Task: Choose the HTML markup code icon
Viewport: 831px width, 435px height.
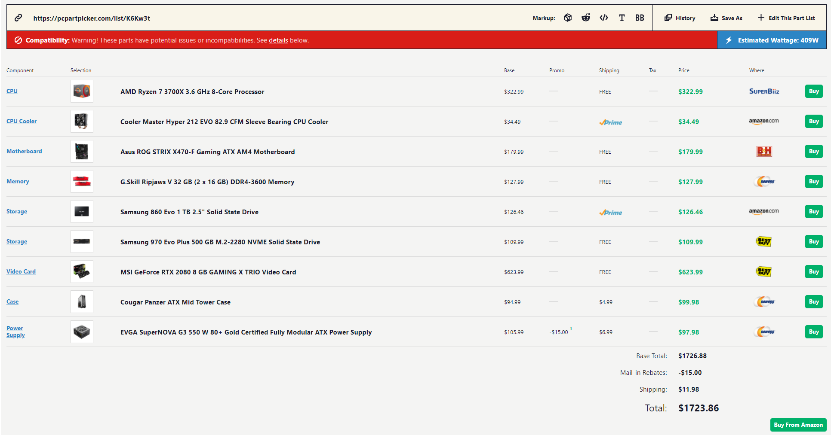Action: coord(604,18)
